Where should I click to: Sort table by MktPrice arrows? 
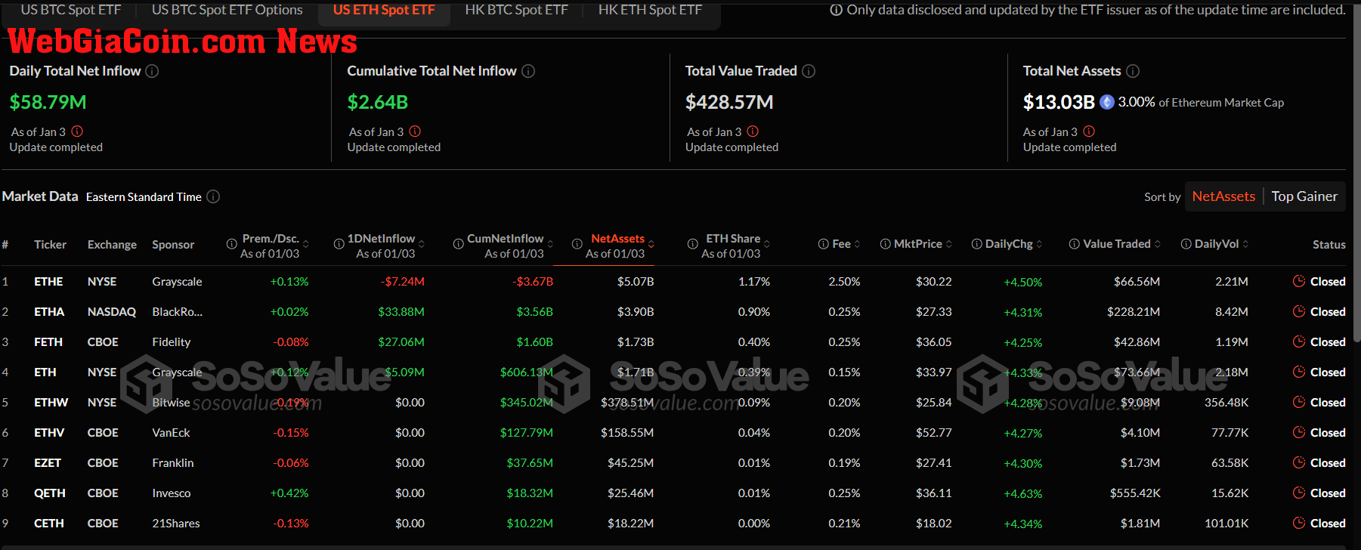[x=949, y=244]
